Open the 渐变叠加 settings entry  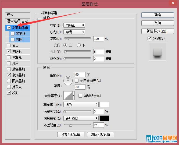pos(19,75)
